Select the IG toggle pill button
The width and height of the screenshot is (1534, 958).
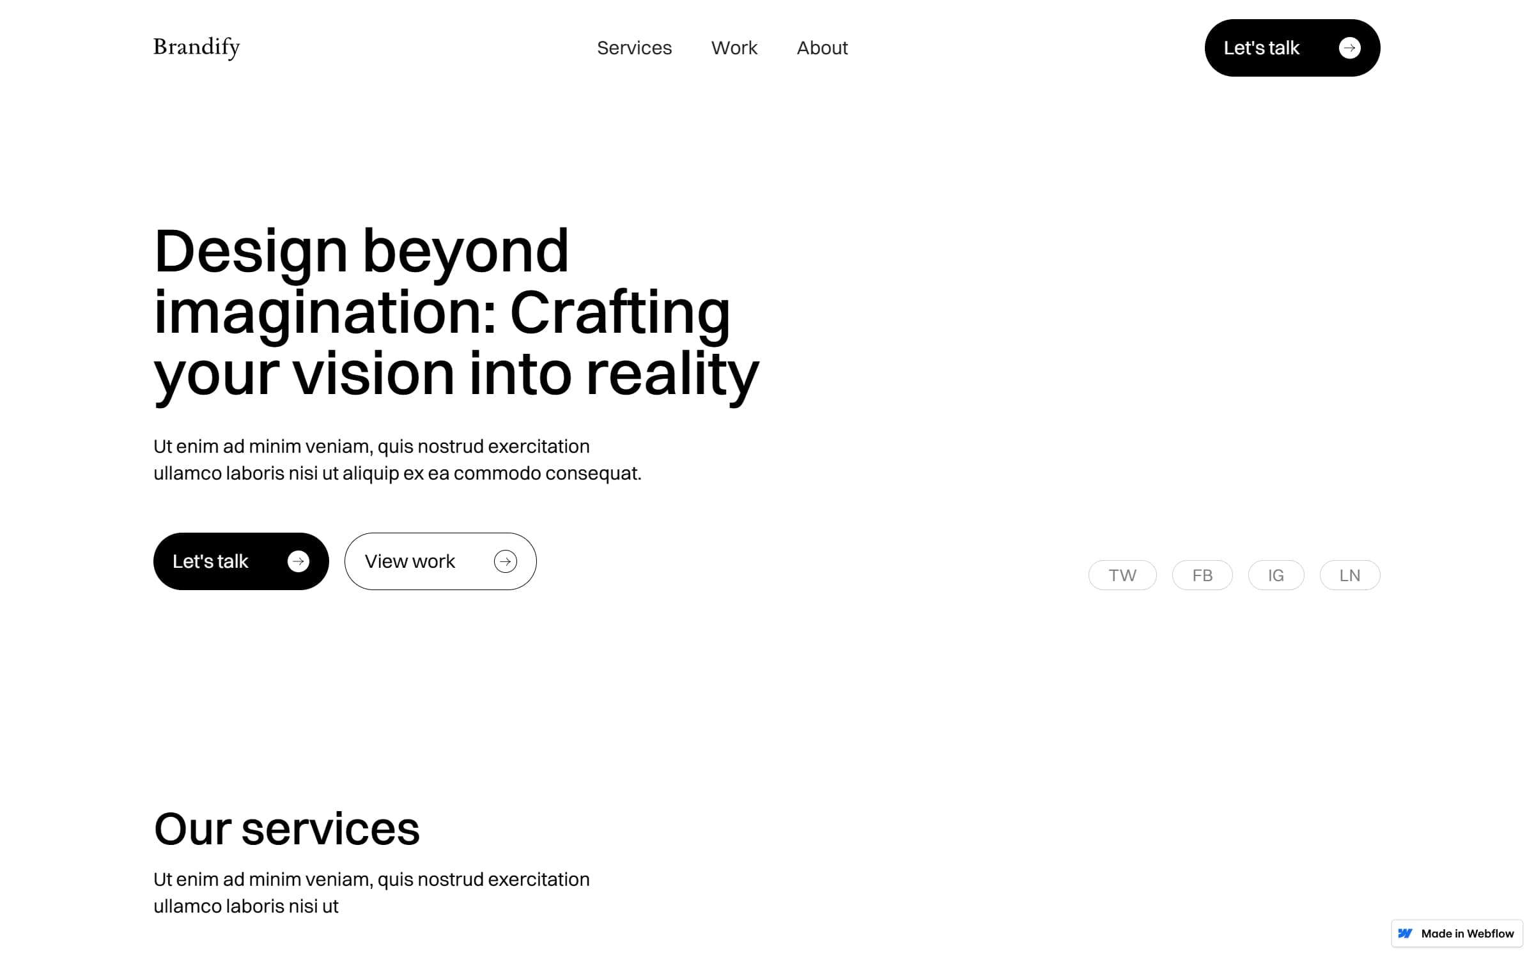pyautogui.click(x=1274, y=575)
